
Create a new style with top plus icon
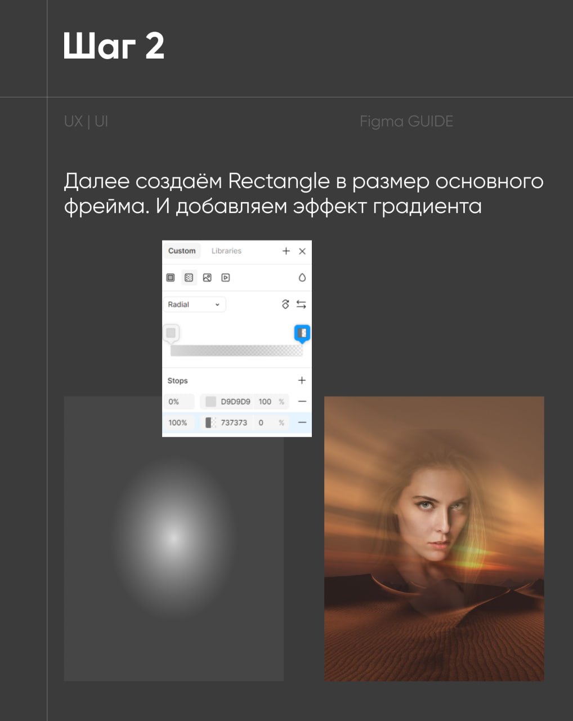point(286,251)
